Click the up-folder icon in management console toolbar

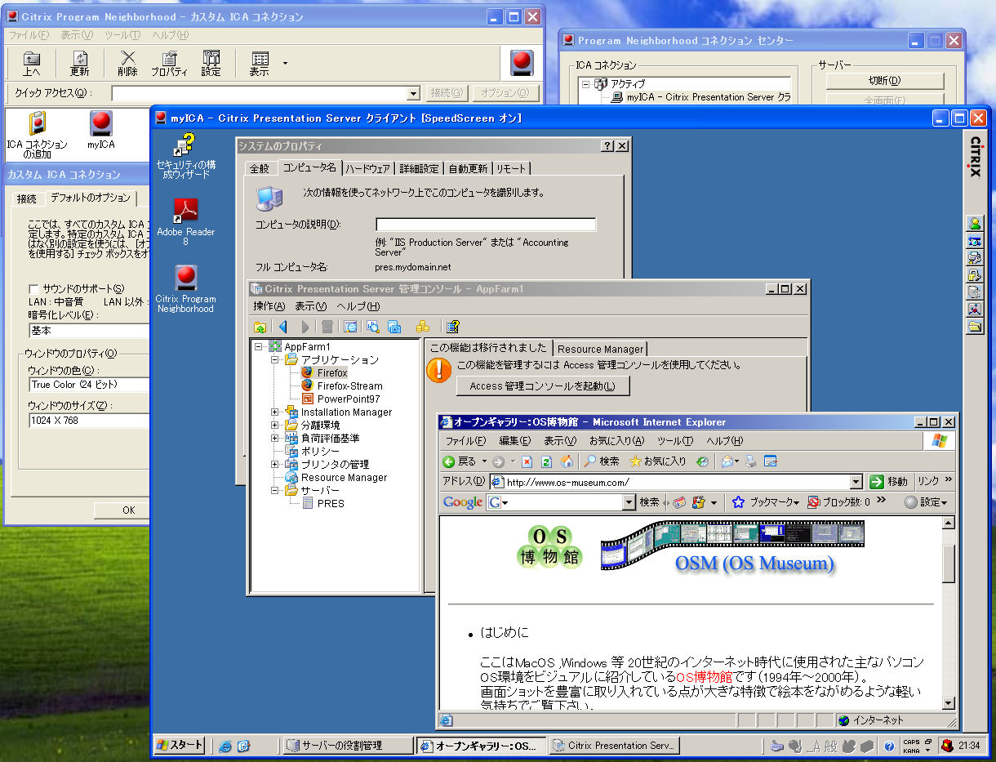click(x=260, y=327)
